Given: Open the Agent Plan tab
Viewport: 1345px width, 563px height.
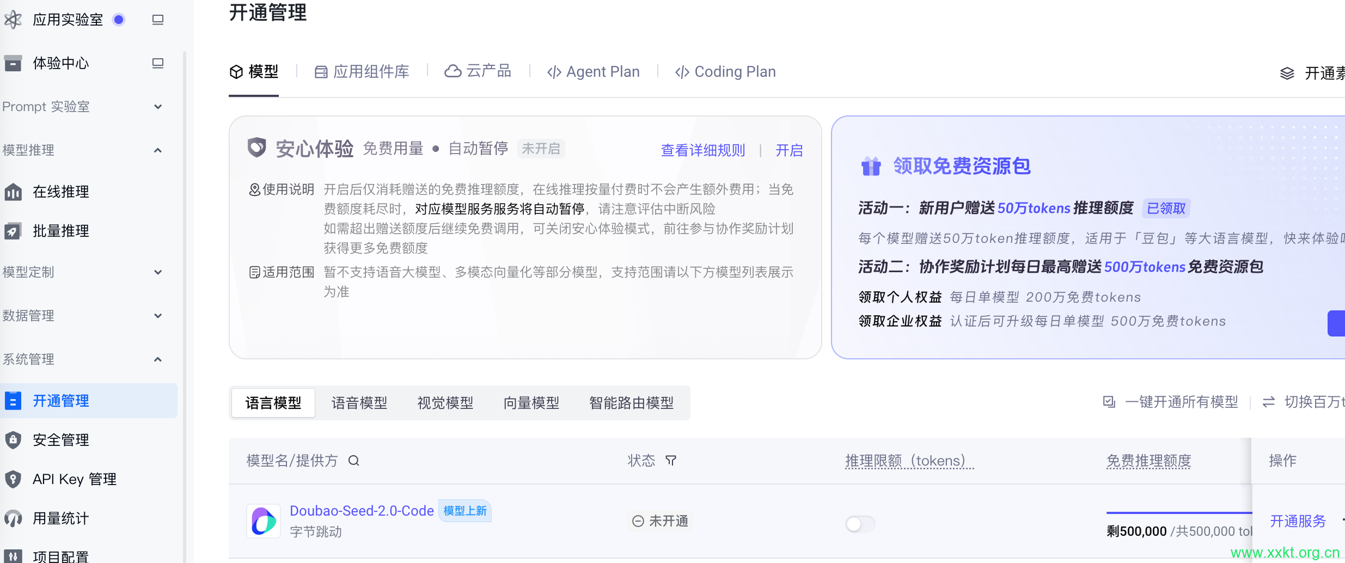Looking at the screenshot, I should click(594, 72).
